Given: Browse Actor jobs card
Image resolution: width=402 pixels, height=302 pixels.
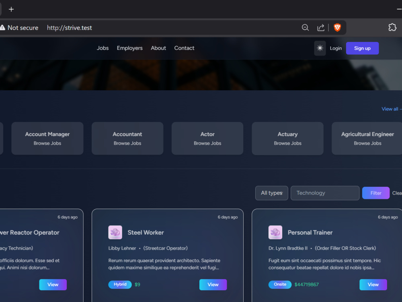Looking at the screenshot, I should (207, 139).
